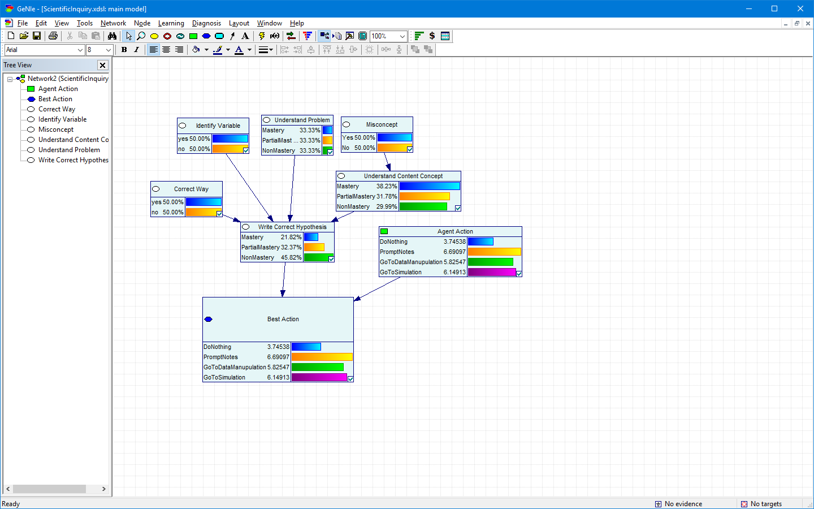814x509 pixels.
Task: Select the arrow pointer tool
Action: tap(129, 36)
